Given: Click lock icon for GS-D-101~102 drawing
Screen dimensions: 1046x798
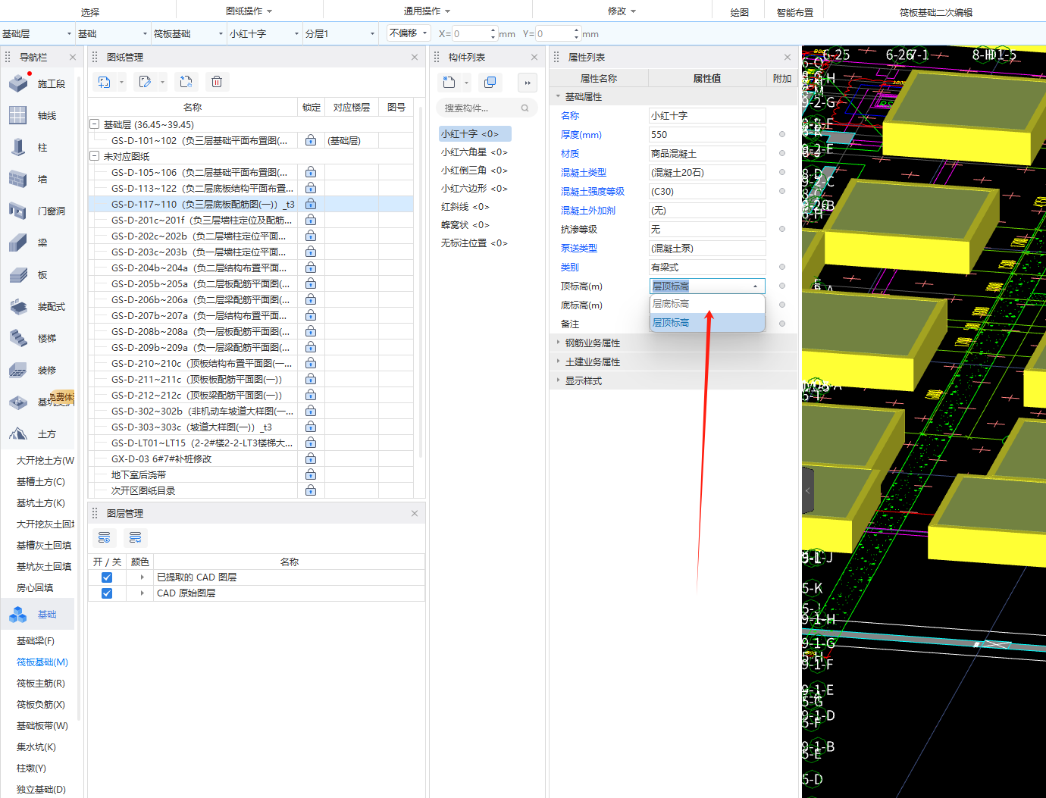Looking at the screenshot, I should click(311, 140).
